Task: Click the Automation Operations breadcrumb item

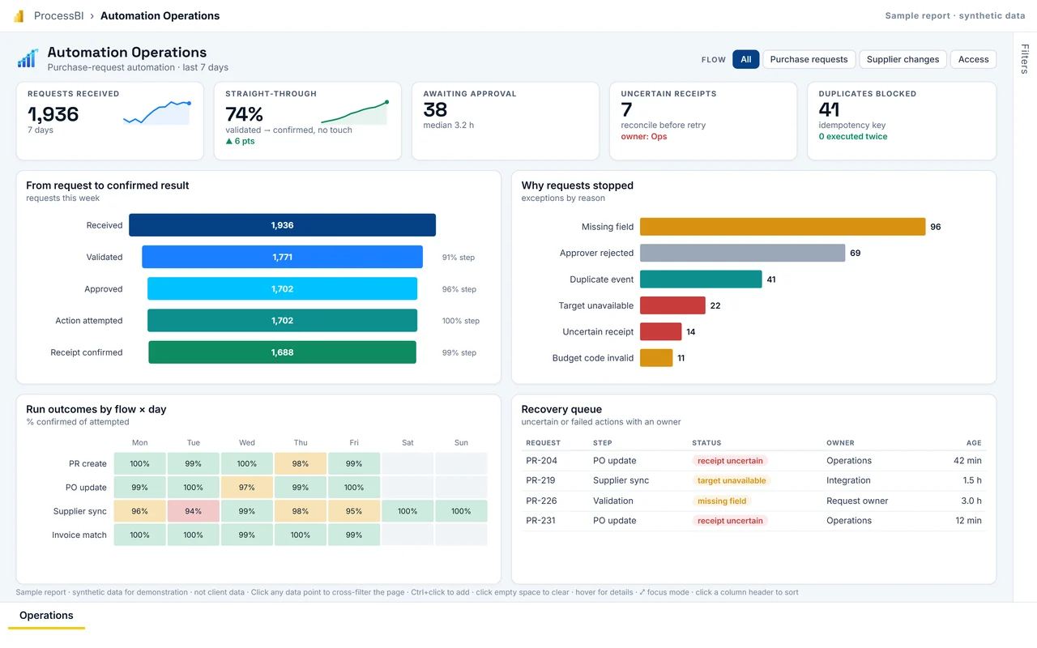Action: (x=160, y=15)
